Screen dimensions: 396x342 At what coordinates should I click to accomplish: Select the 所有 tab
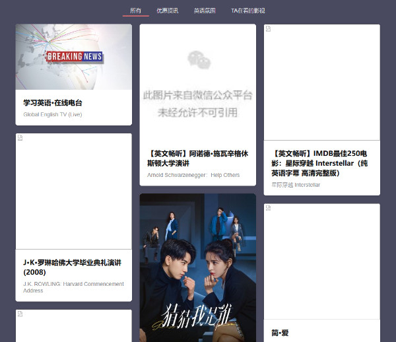pos(135,11)
